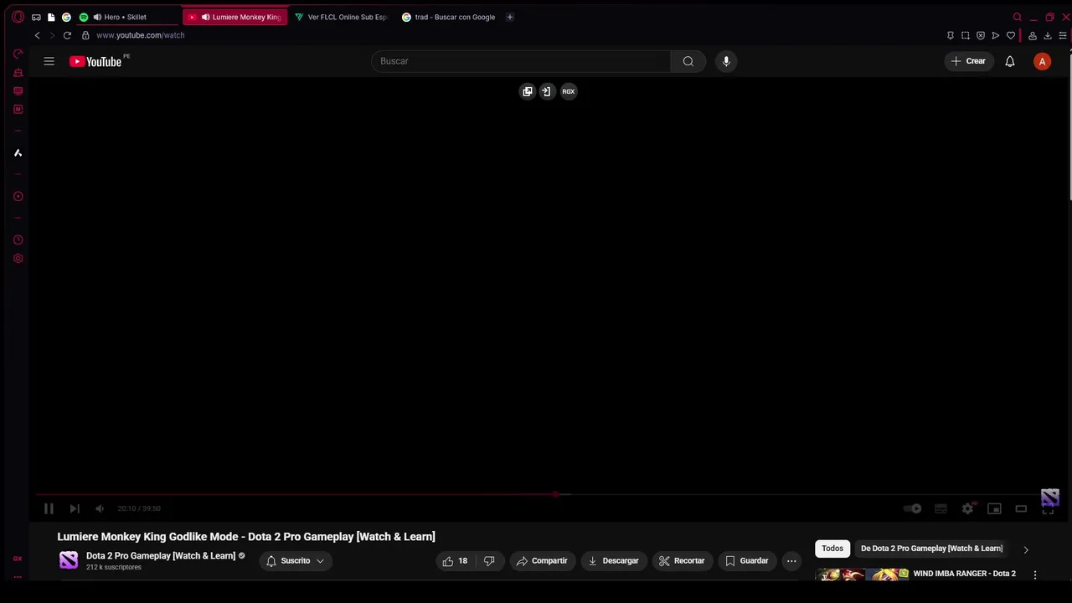Click the video pop-out detach icon

(528, 91)
